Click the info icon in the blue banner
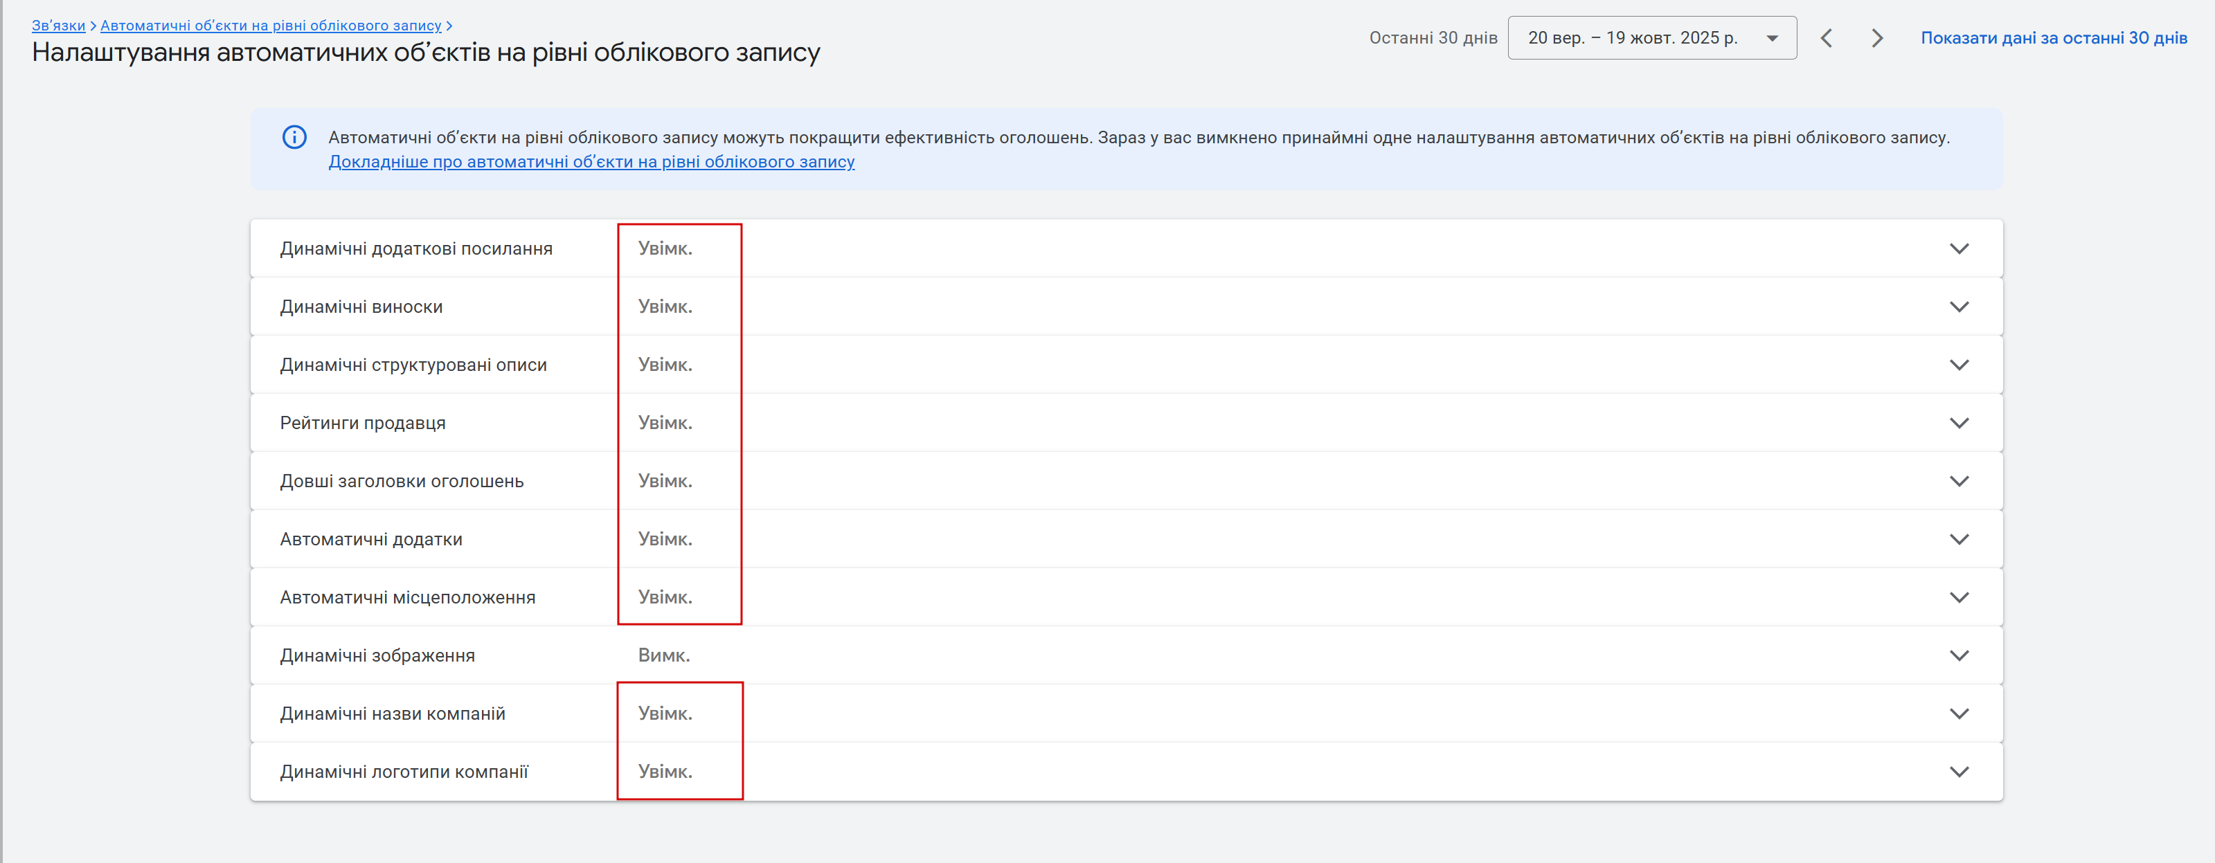The width and height of the screenshot is (2215, 863). (294, 138)
